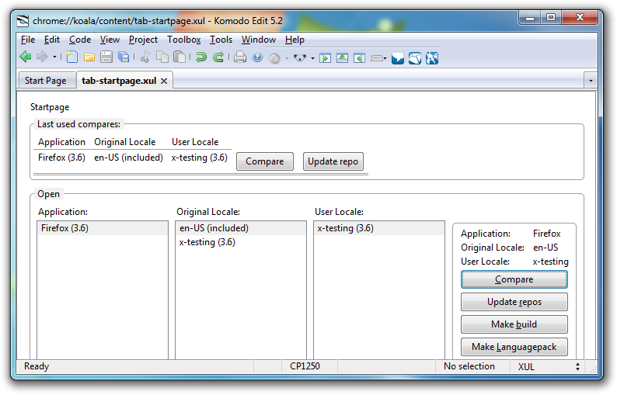Screen dimensions: 617x395
Task: Click the Save All icon
Action: tap(124, 57)
